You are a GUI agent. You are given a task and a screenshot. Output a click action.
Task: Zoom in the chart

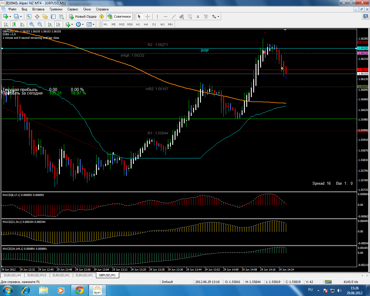coord(32,24)
